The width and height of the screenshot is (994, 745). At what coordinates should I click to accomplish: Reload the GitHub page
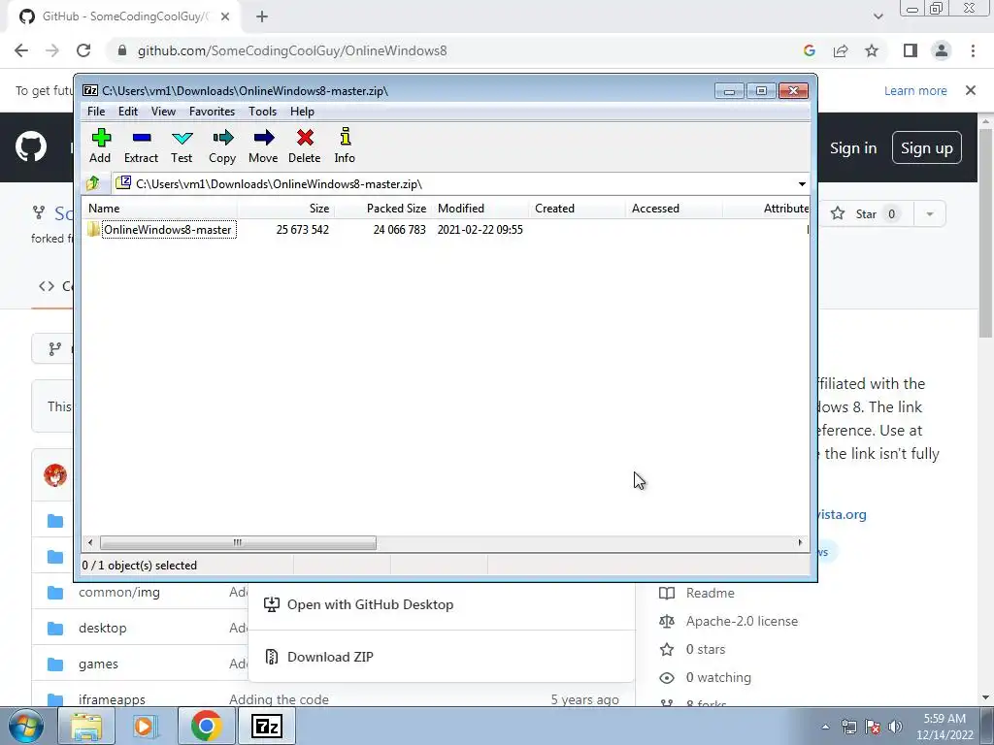pos(83,50)
